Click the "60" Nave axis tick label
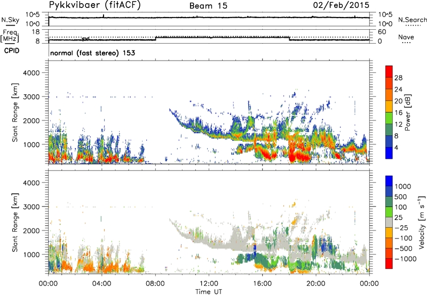 [382, 32]
